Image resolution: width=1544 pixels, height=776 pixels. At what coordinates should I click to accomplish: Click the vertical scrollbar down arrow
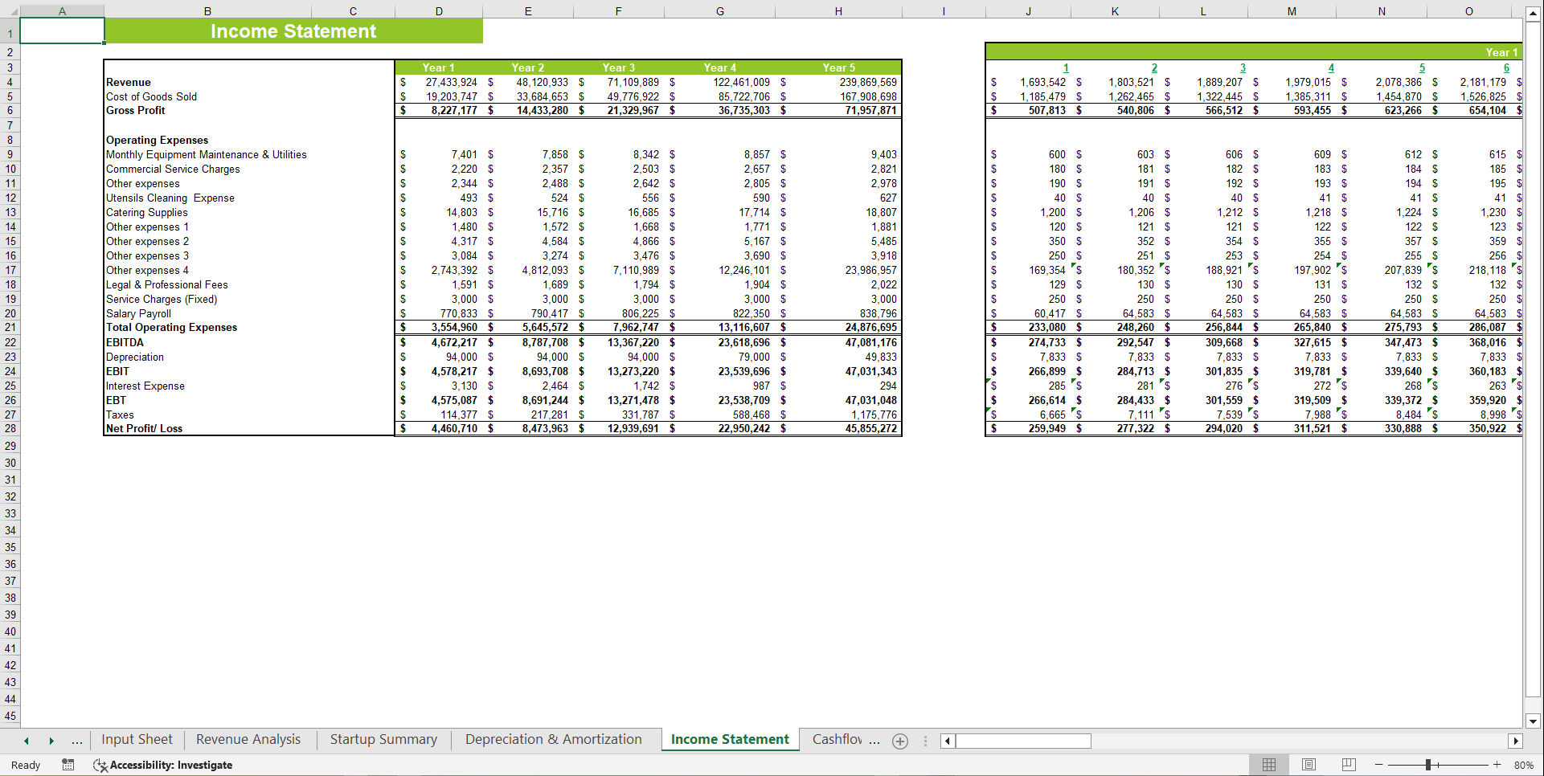coord(1532,721)
